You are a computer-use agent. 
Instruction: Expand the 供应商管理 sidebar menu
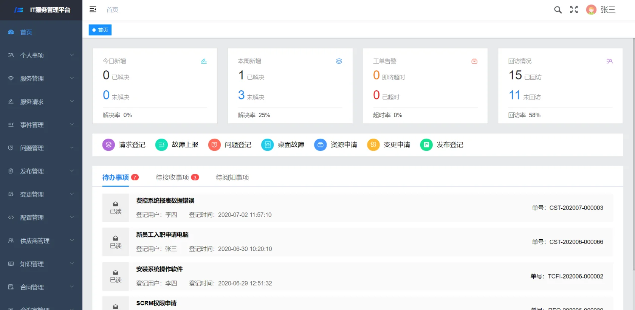point(41,241)
